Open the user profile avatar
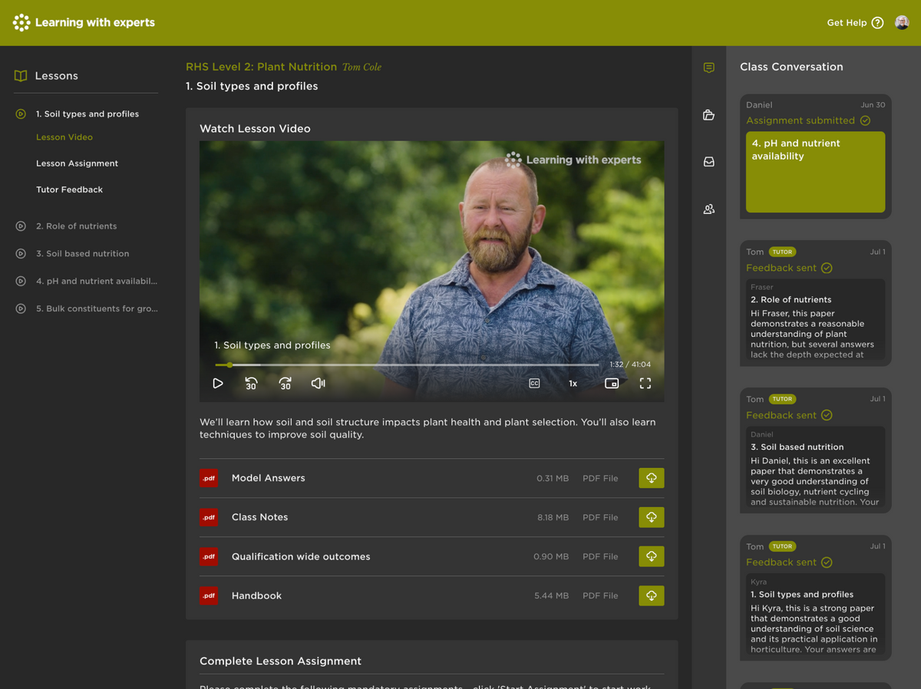The height and width of the screenshot is (689, 921). 903,22
